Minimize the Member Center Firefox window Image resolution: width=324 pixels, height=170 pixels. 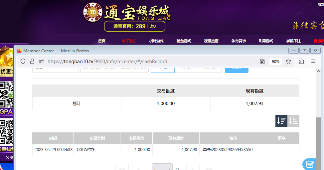click(x=293, y=51)
